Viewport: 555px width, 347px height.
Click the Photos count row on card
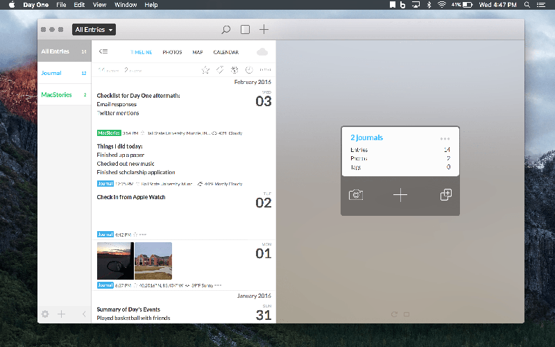point(400,158)
